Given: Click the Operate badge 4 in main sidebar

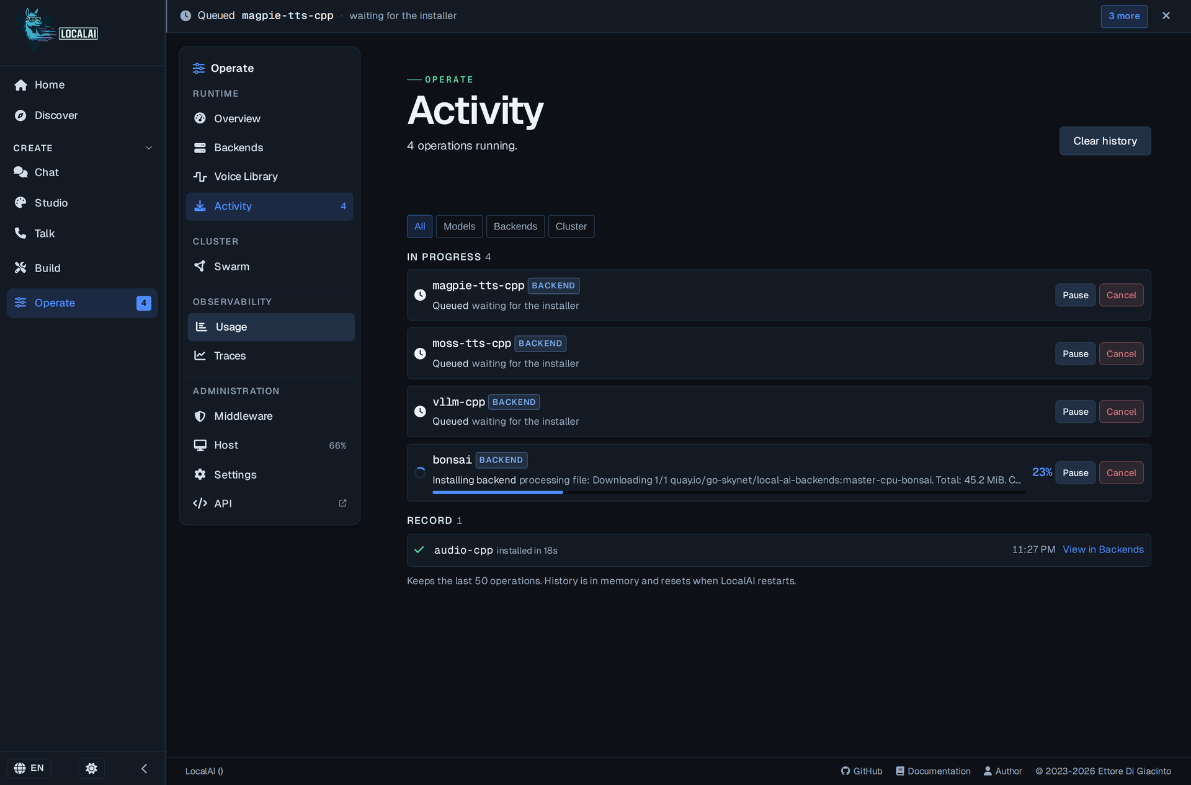Looking at the screenshot, I should click(143, 303).
